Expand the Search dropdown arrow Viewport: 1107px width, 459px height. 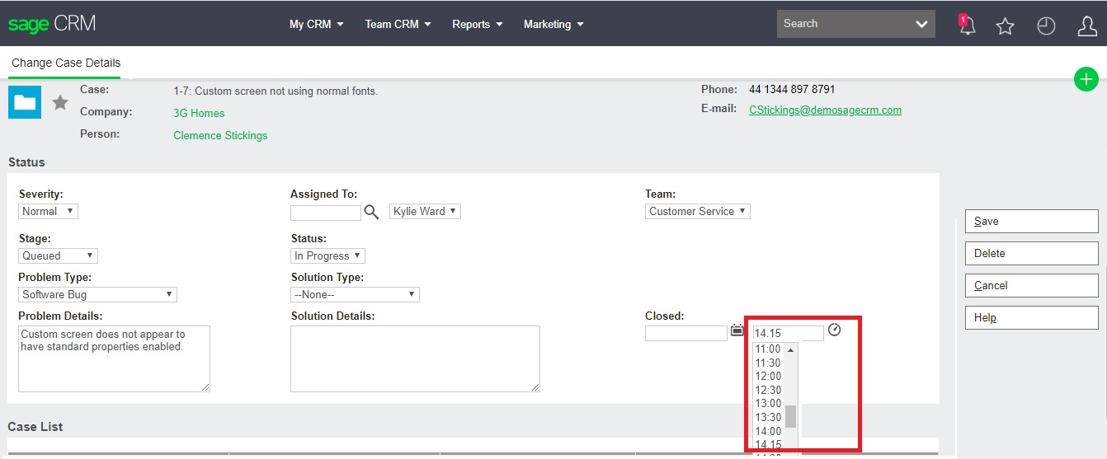922,24
